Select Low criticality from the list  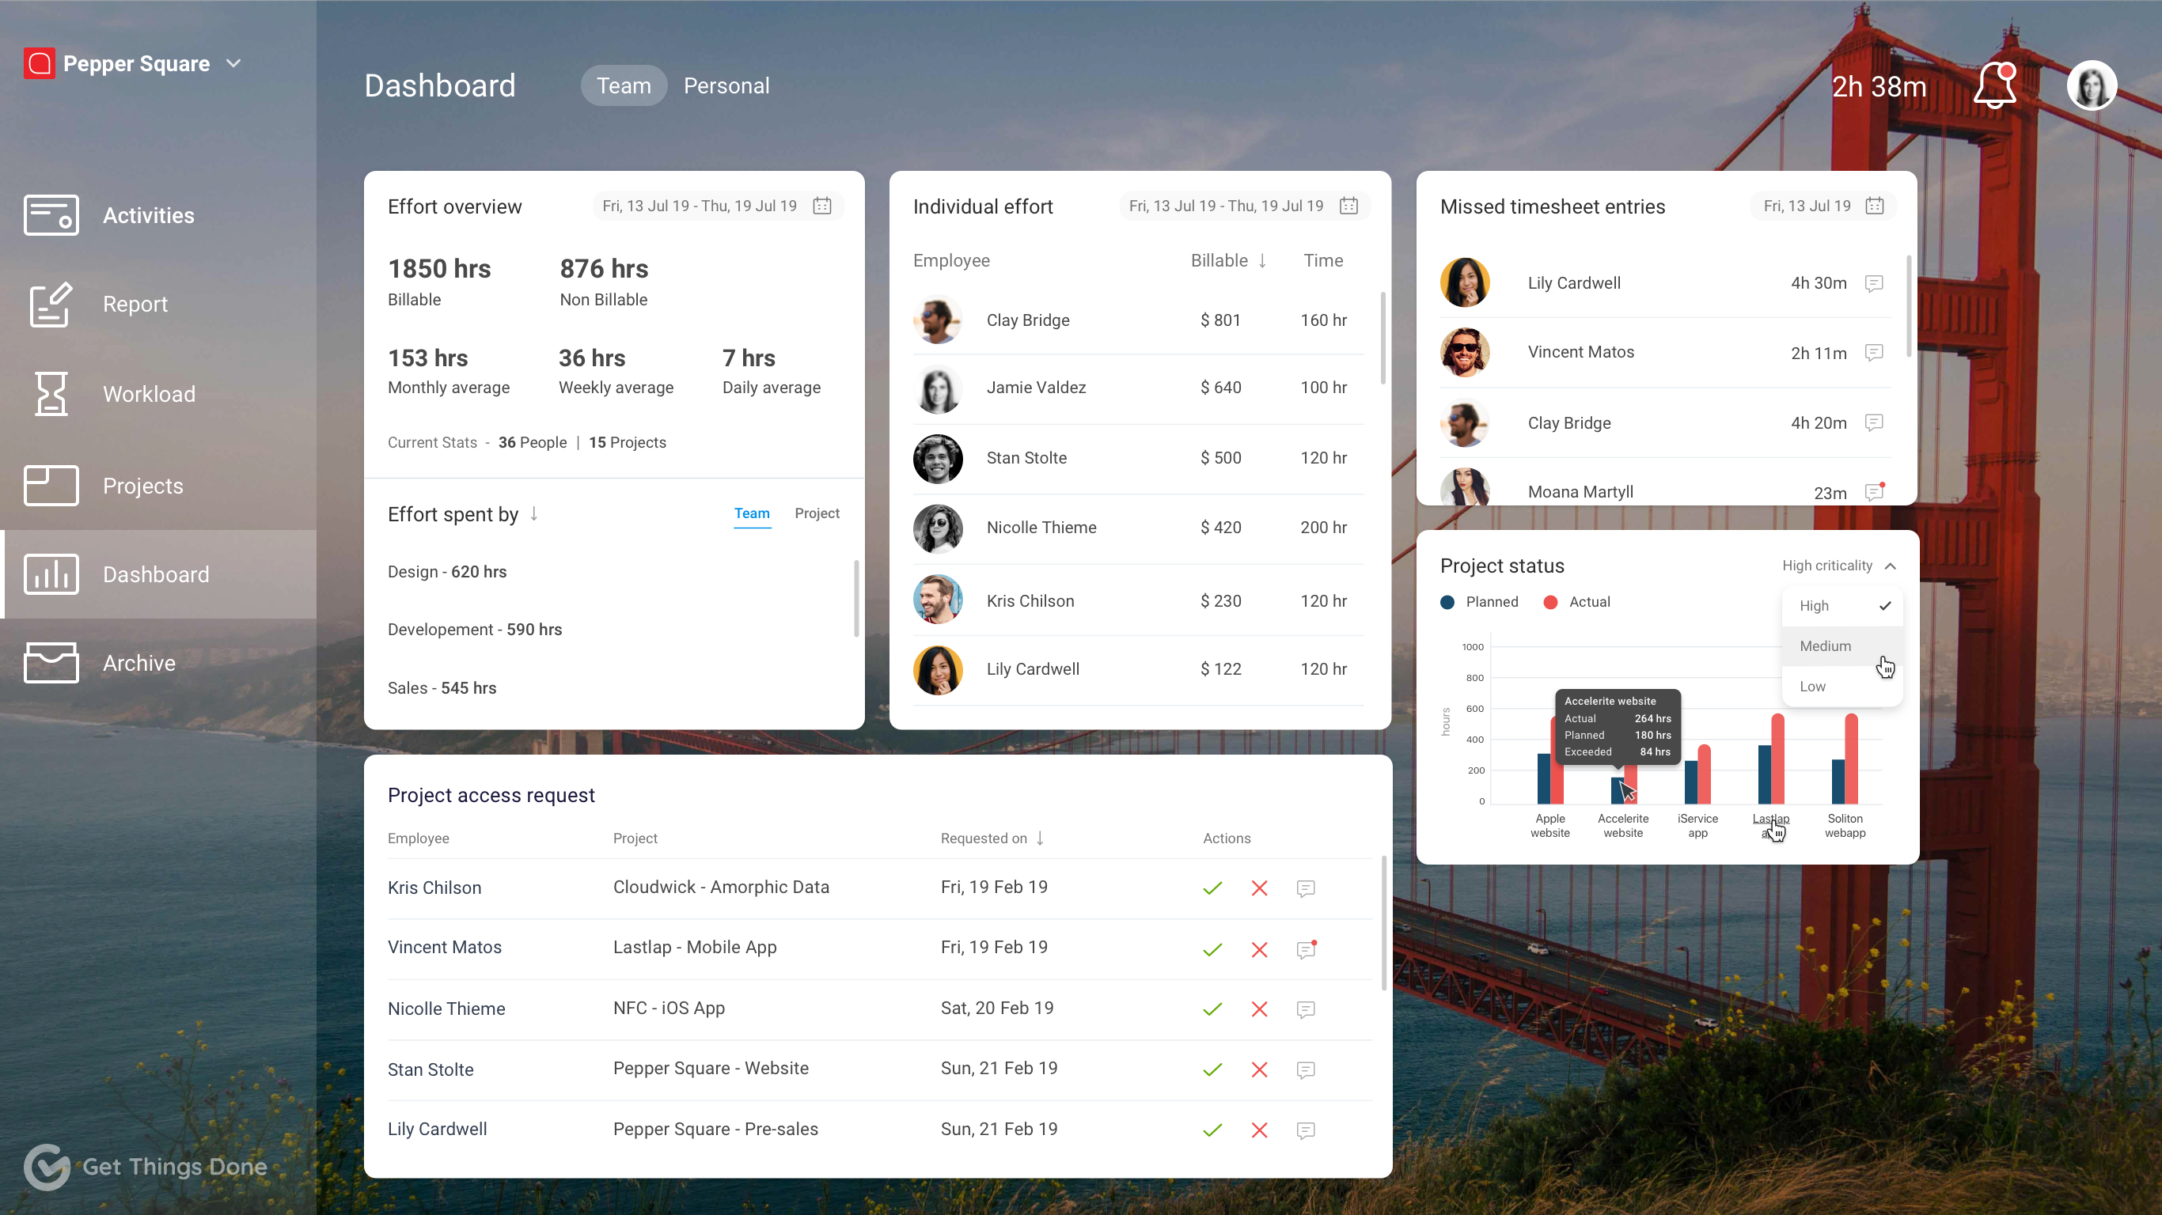[1812, 686]
